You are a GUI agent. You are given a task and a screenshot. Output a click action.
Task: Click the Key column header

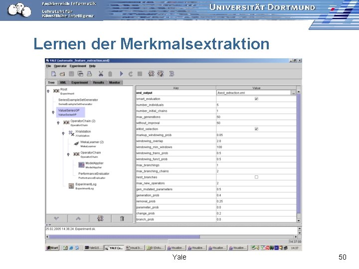pos(176,88)
